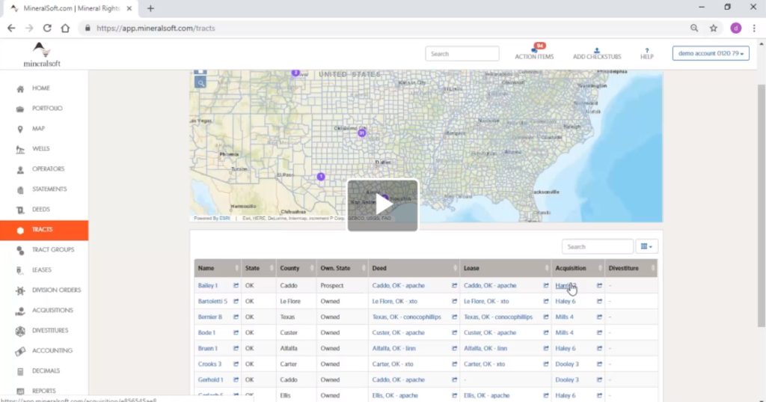Open the table columns grid dropdown
This screenshot has width=766, height=402.
pyautogui.click(x=646, y=246)
